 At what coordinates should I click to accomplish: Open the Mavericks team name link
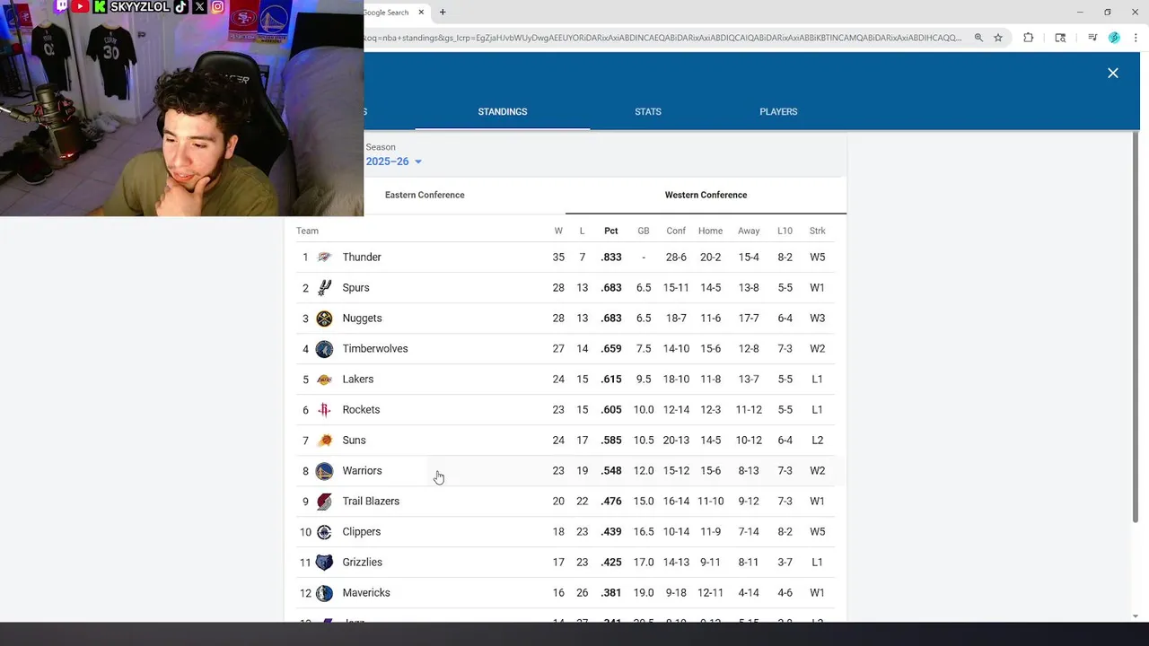(x=366, y=593)
